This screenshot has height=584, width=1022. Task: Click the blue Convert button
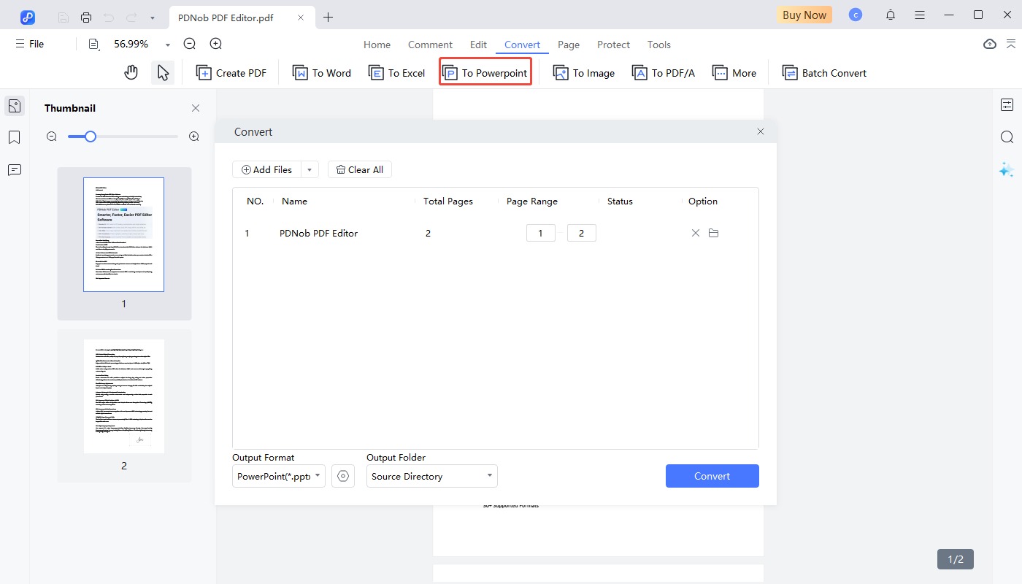tap(712, 476)
